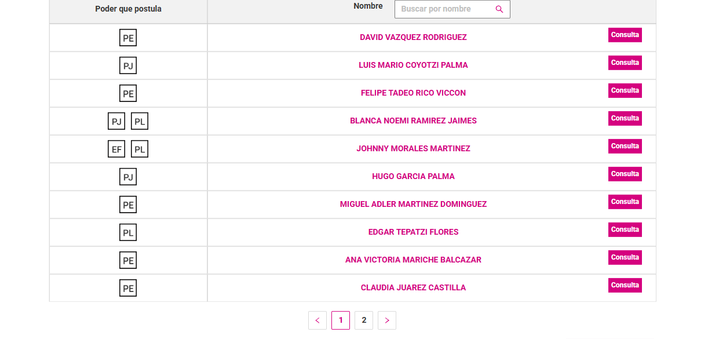Viewport: 719px width, 339px height.
Task: Click PL badge for Johnny Morales Martinez
Action: tap(140, 149)
